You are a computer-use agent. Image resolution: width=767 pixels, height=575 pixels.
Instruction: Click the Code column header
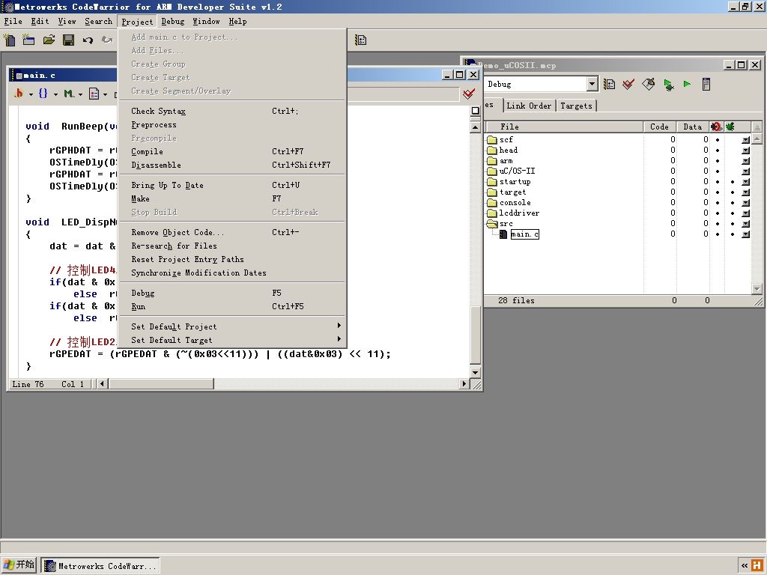[x=659, y=127]
